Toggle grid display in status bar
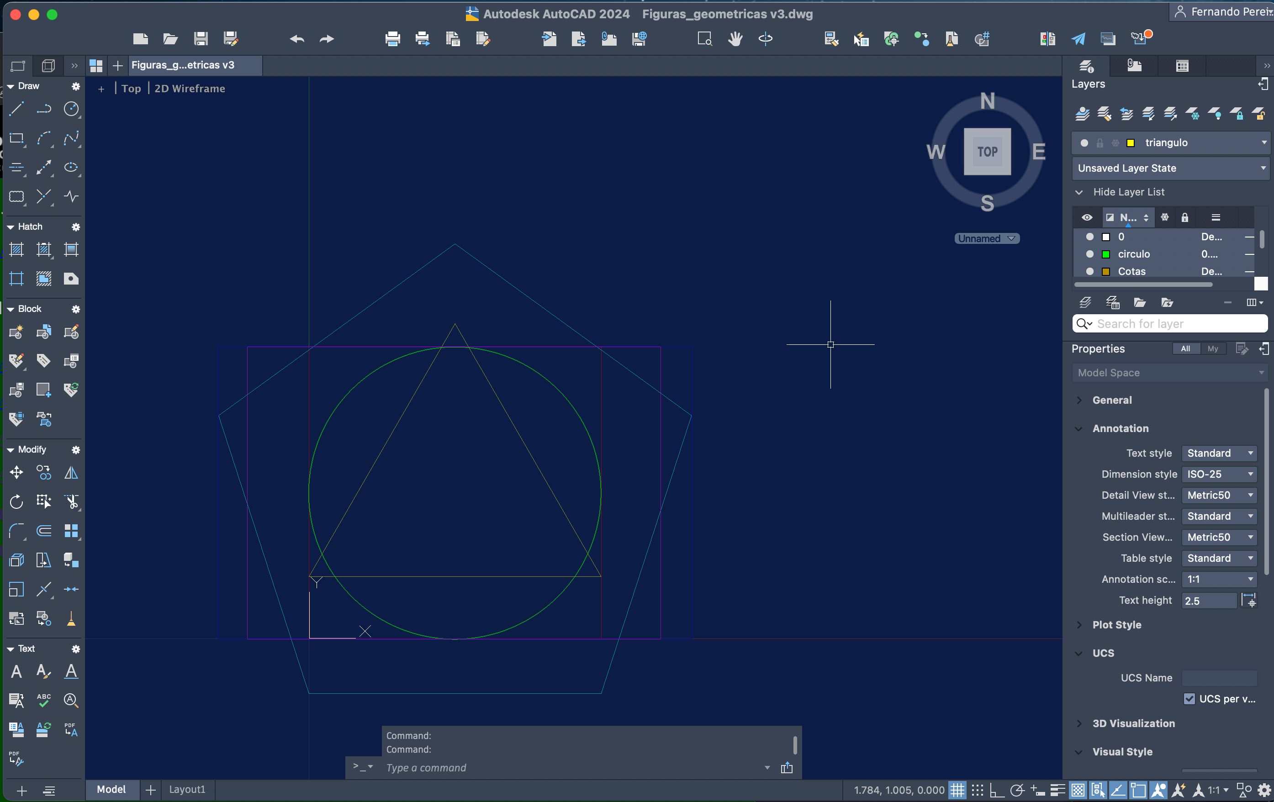The width and height of the screenshot is (1274, 802). [957, 791]
